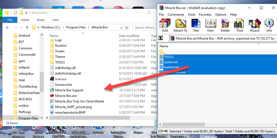Switch to View tab in File Explorer

point(55,20)
